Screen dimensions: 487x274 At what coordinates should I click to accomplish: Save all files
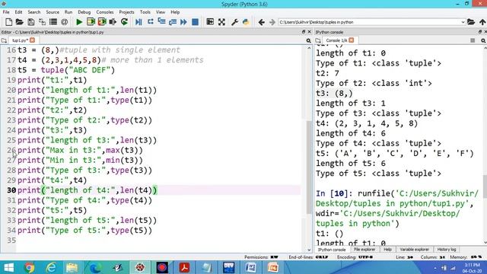pos(42,22)
